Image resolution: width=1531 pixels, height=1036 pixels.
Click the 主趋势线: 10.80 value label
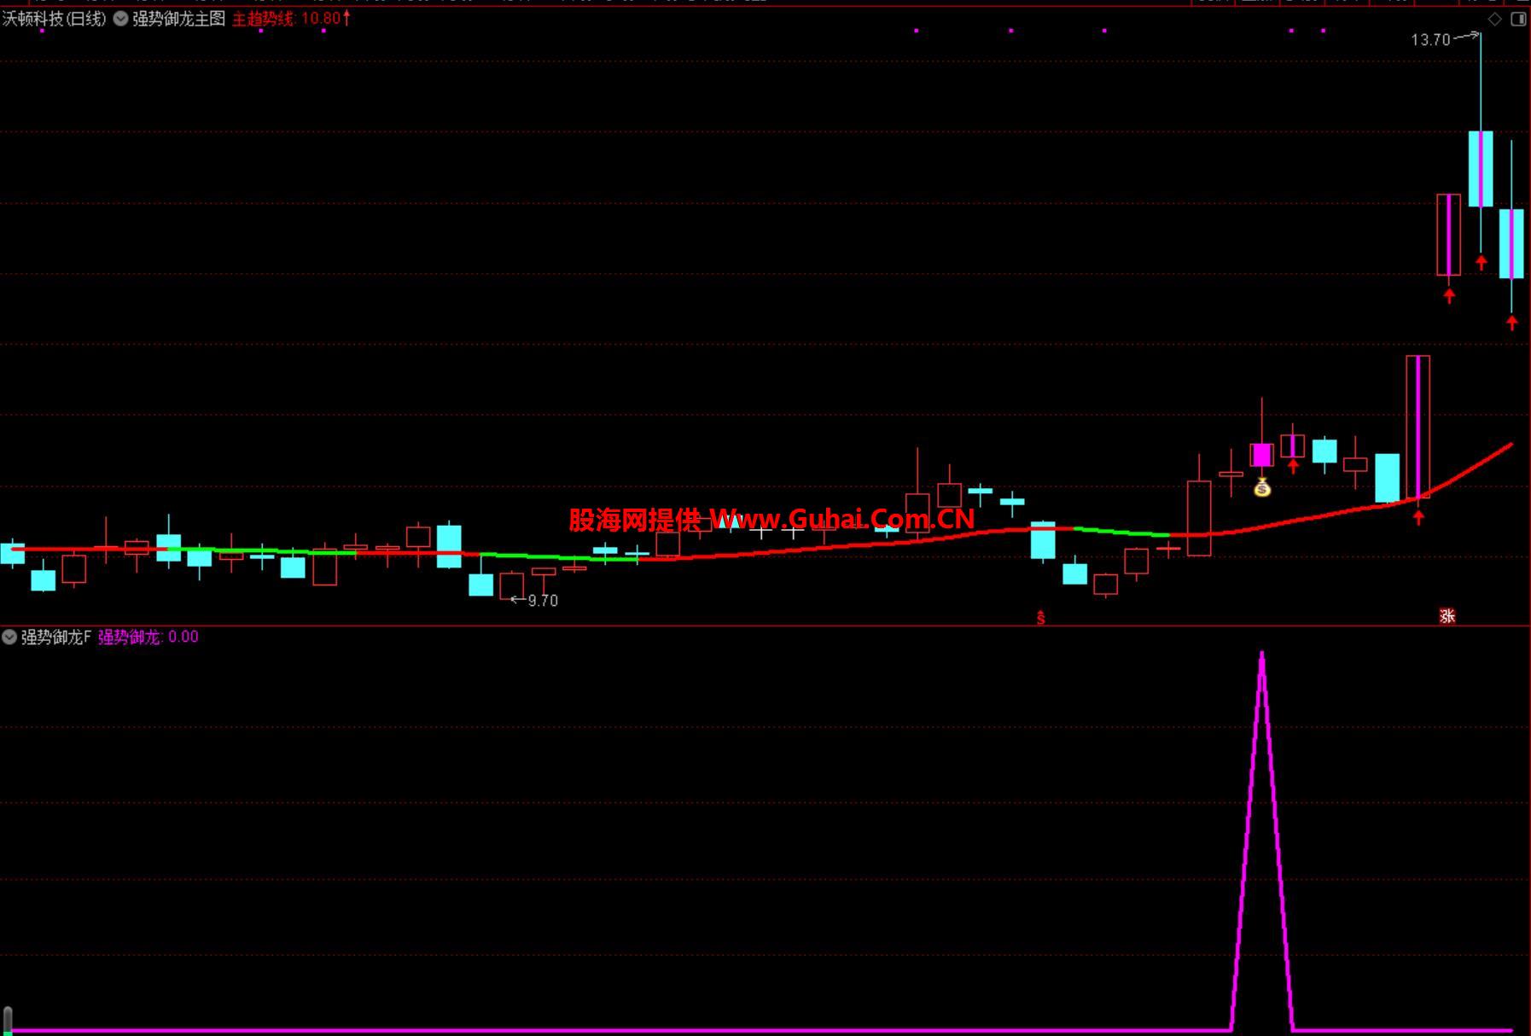coord(291,19)
